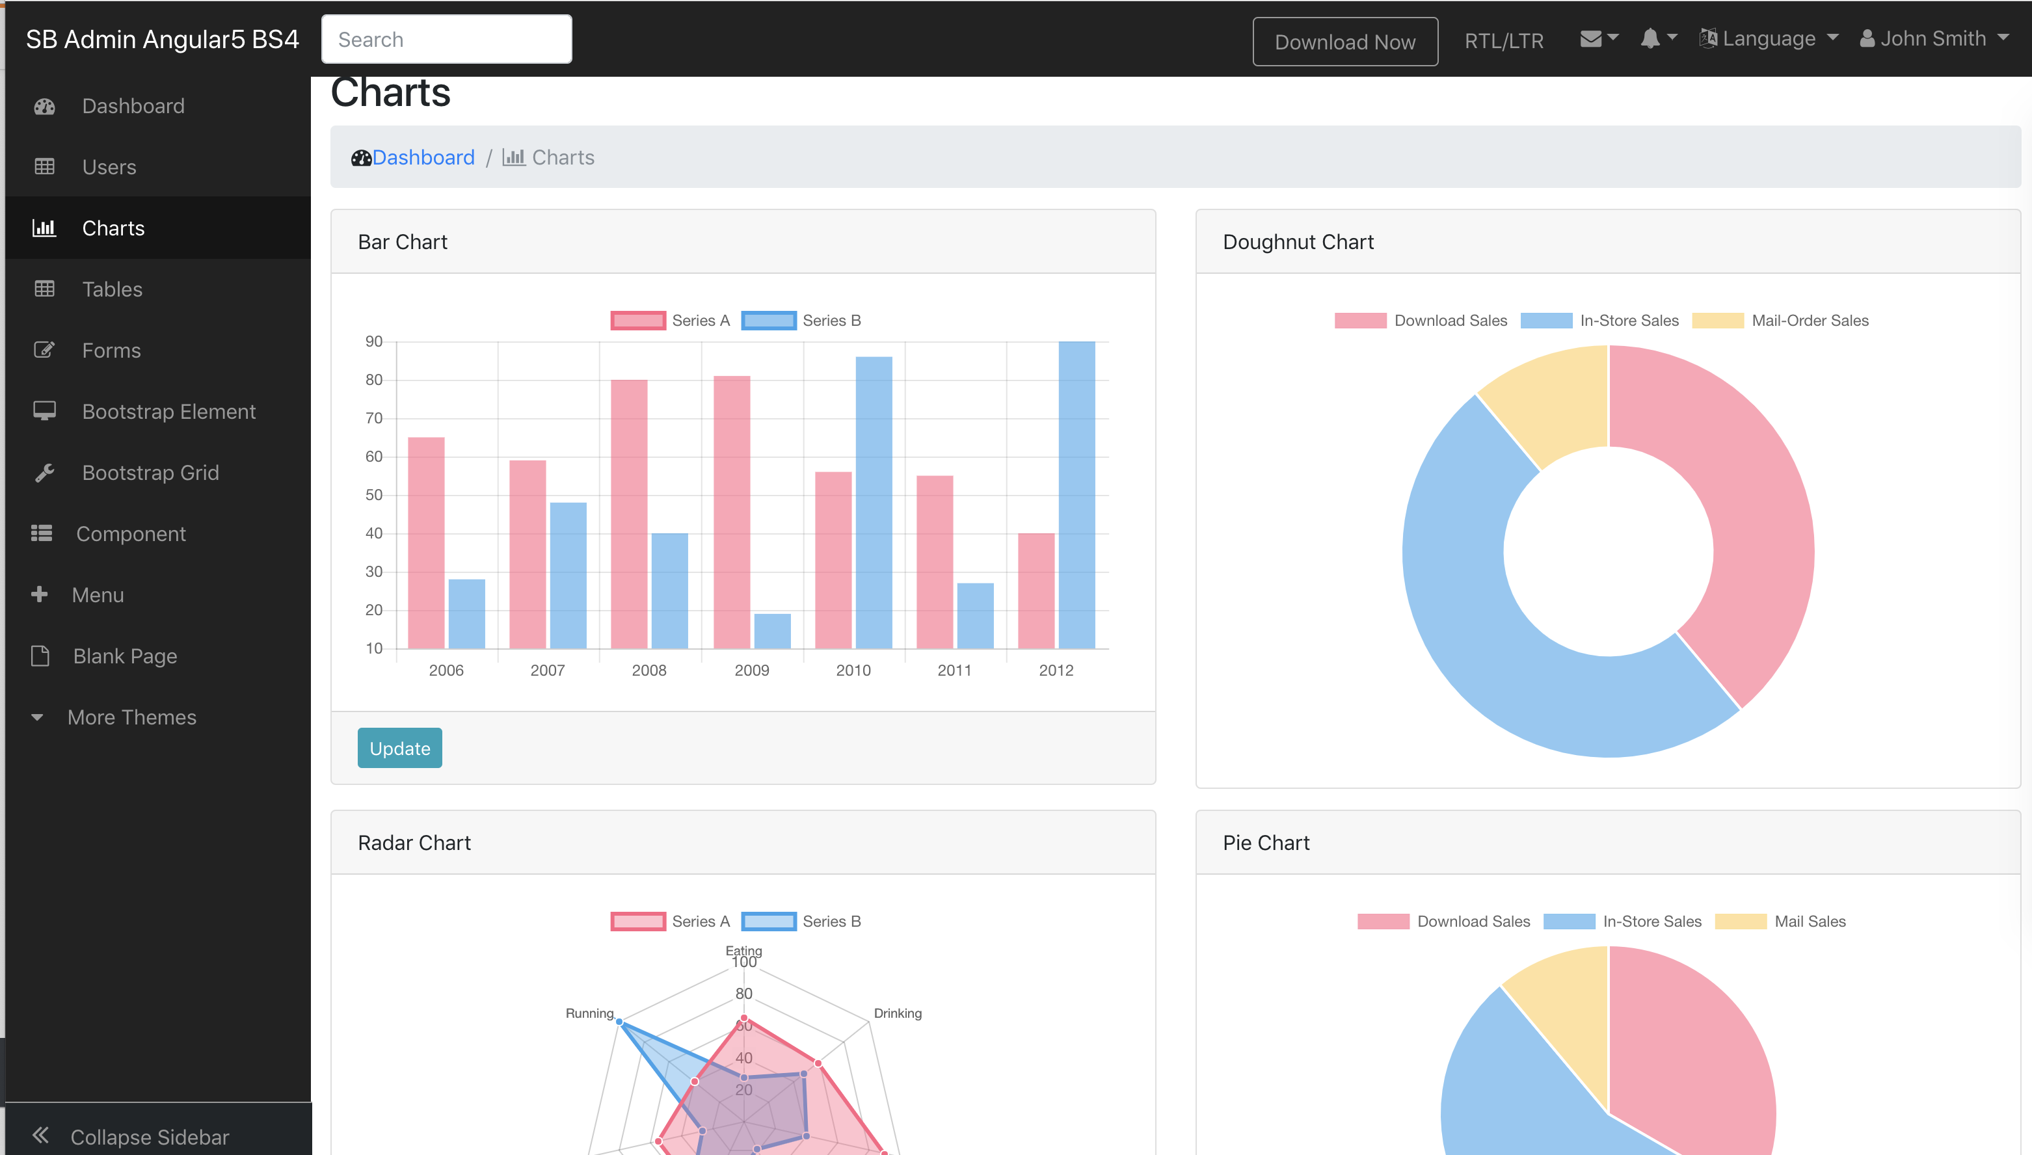Expand the Language dropdown
2032x1155 pixels.
(x=1769, y=38)
